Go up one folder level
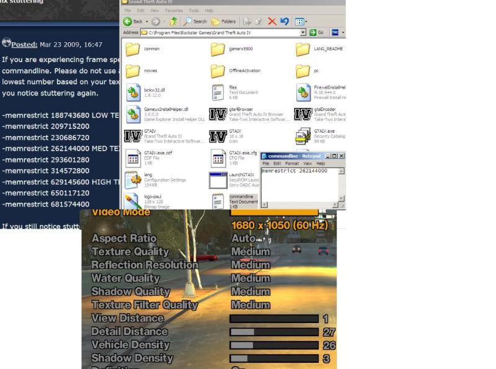Image resolution: width=496 pixels, height=369 pixels. [x=174, y=22]
